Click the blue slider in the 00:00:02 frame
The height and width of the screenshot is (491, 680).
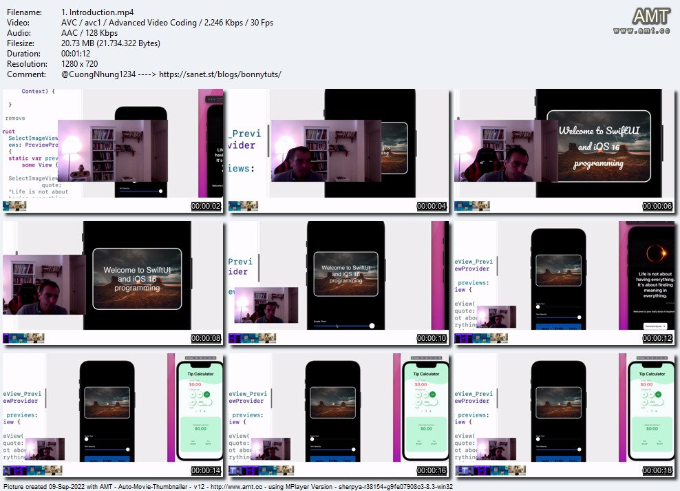(141, 191)
